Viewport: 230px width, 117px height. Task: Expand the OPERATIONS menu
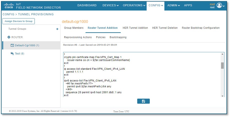click(134, 5)
